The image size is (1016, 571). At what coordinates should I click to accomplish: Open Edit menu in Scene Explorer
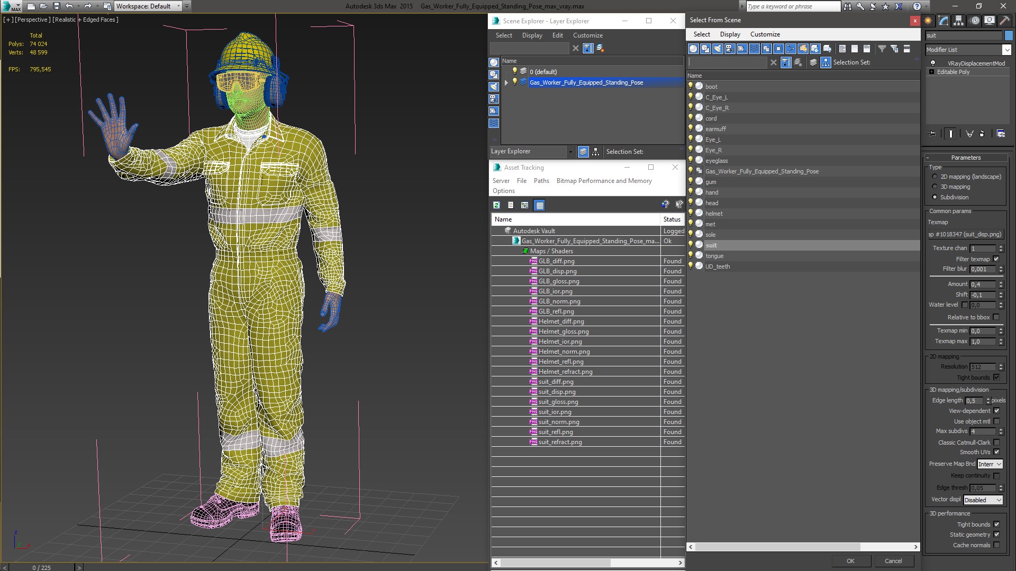tap(557, 35)
